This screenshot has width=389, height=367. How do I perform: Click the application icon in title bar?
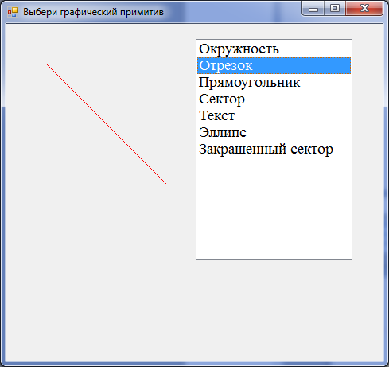(13, 12)
